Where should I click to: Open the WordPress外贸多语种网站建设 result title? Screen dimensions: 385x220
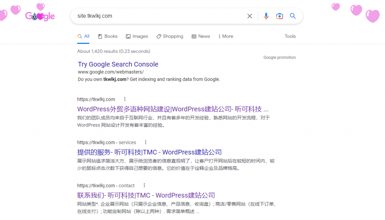[173, 109]
